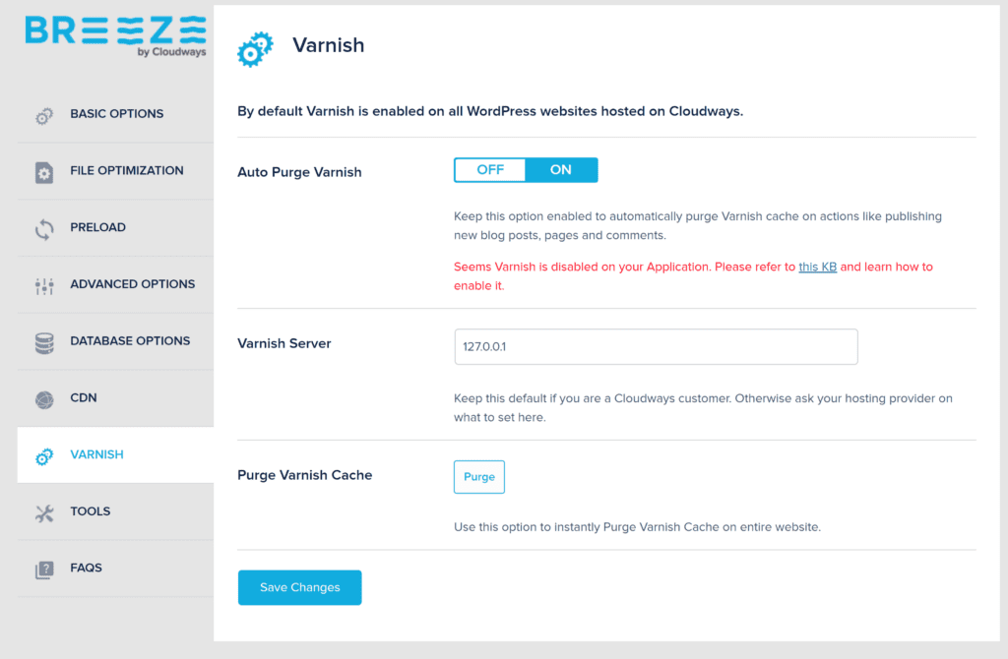Click the Save Changes button
Viewport: 1008px width, 659px height.
click(299, 587)
